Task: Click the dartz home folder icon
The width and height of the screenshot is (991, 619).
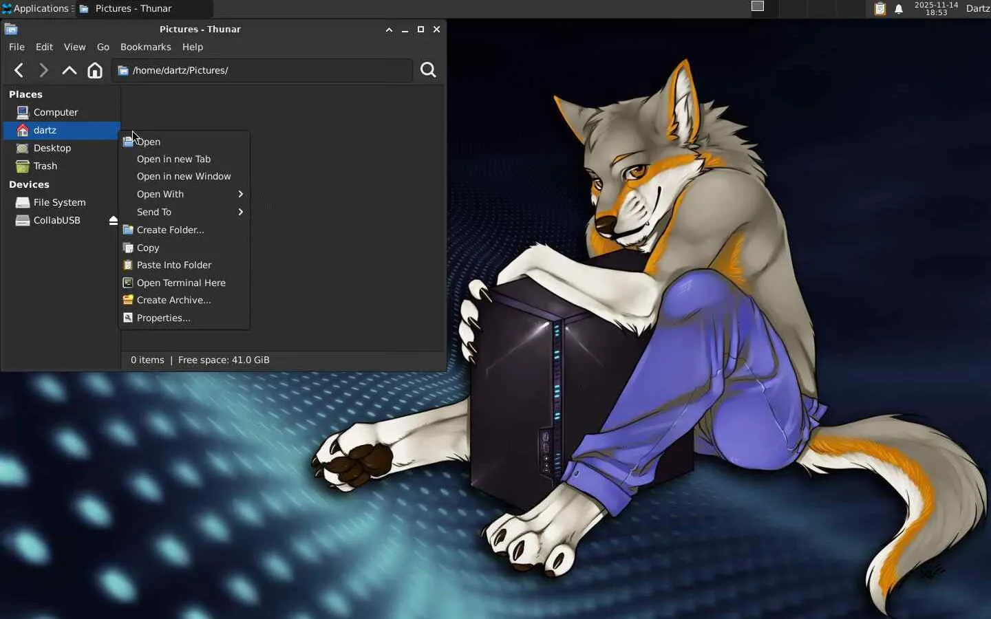Action: pos(23,130)
